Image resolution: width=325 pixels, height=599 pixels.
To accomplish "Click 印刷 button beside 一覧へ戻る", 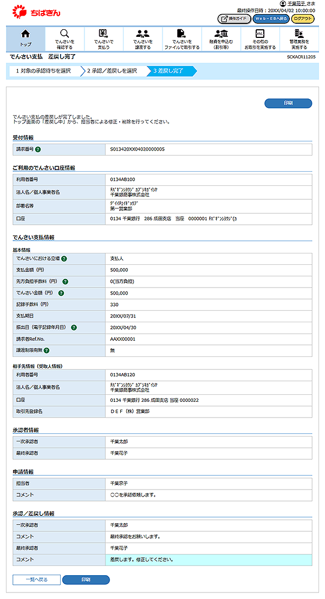I will tap(86, 580).
